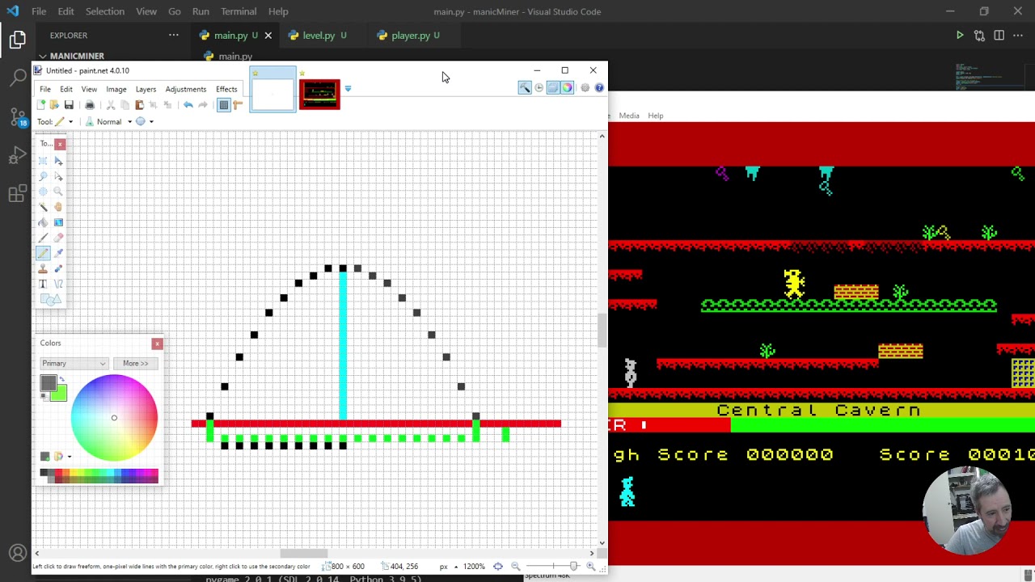Image resolution: width=1035 pixels, height=582 pixels.
Task: Open paint.net Settings gear icon
Action: [585, 88]
